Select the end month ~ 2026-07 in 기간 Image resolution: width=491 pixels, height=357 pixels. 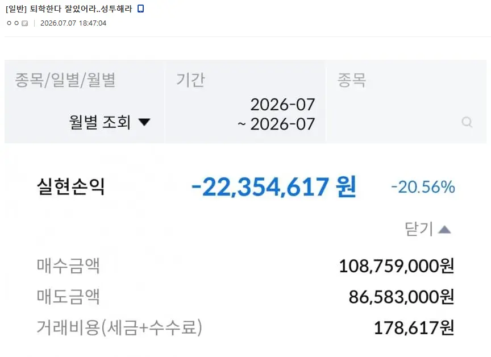[x=276, y=124]
